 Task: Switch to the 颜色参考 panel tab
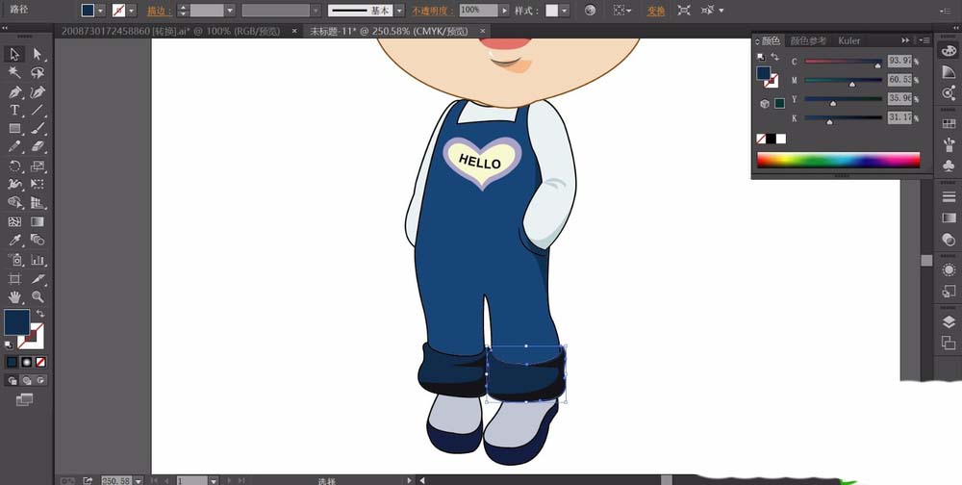(x=808, y=40)
